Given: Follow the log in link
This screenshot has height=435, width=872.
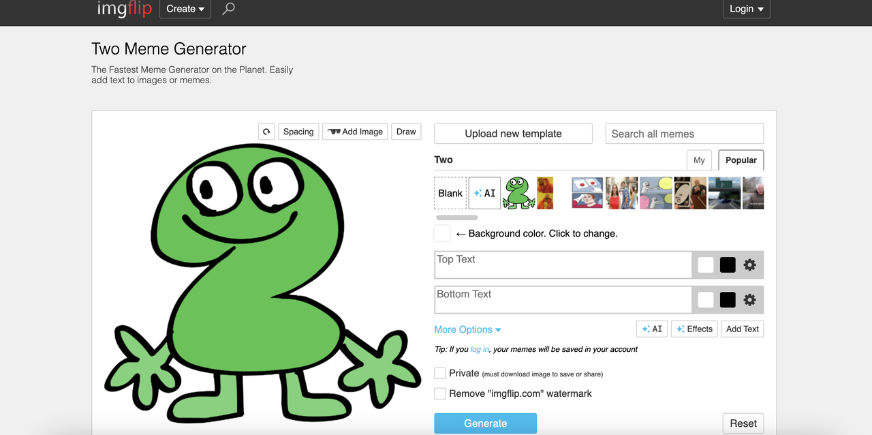Looking at the screenshot, I should tap(480, 349).
